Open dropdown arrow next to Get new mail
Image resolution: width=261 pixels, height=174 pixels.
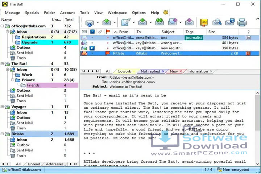pos(98,22)
